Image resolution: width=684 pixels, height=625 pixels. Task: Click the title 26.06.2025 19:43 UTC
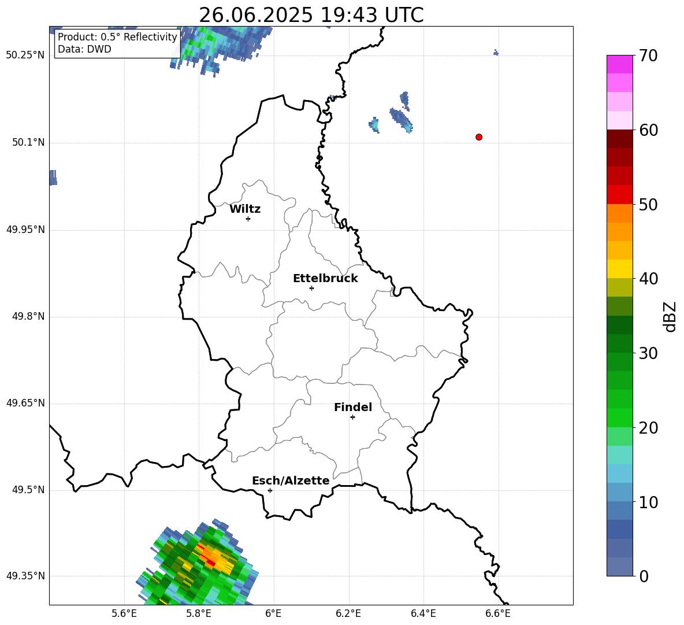tap(311, 15)
